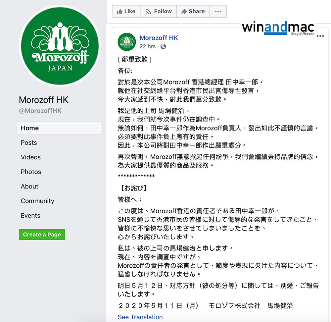331x322 pixels.
Task: Click the green Create a Page button
Action: click(42, 235)
